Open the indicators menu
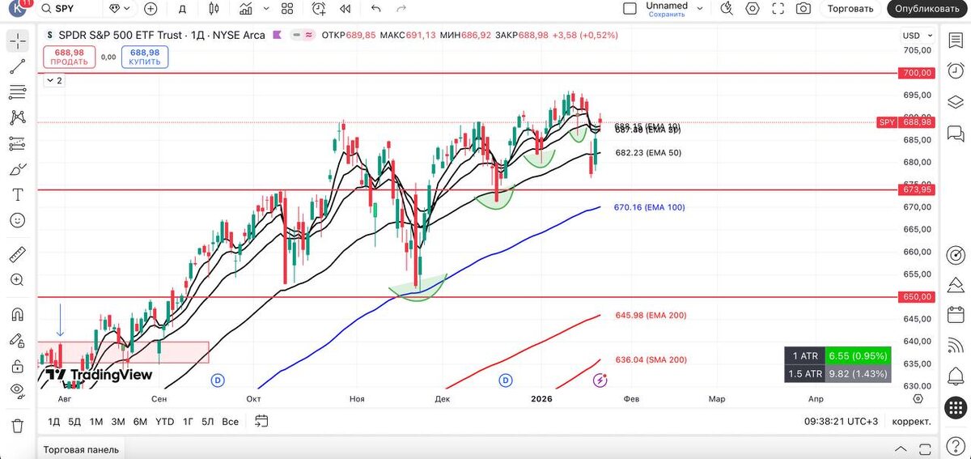971x459 pixels. coord(246,9)
